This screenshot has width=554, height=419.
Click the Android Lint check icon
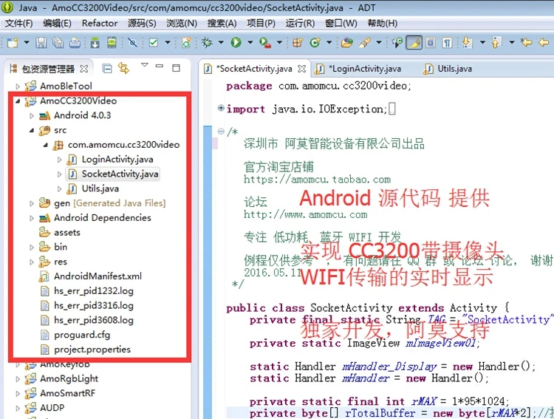(154, 43)
